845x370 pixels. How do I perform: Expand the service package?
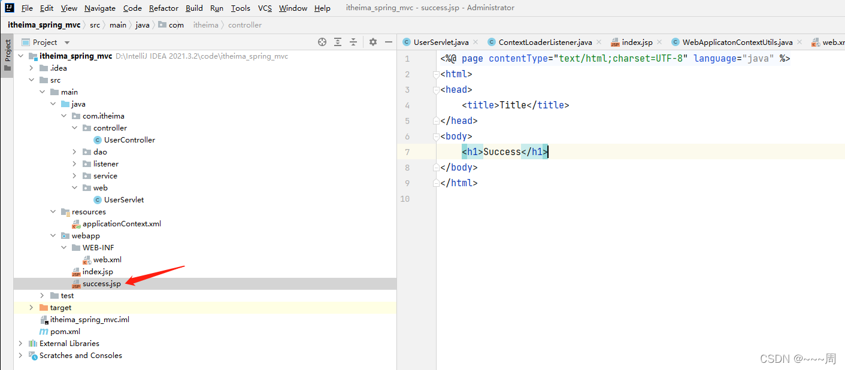click(x=75, y=176)
